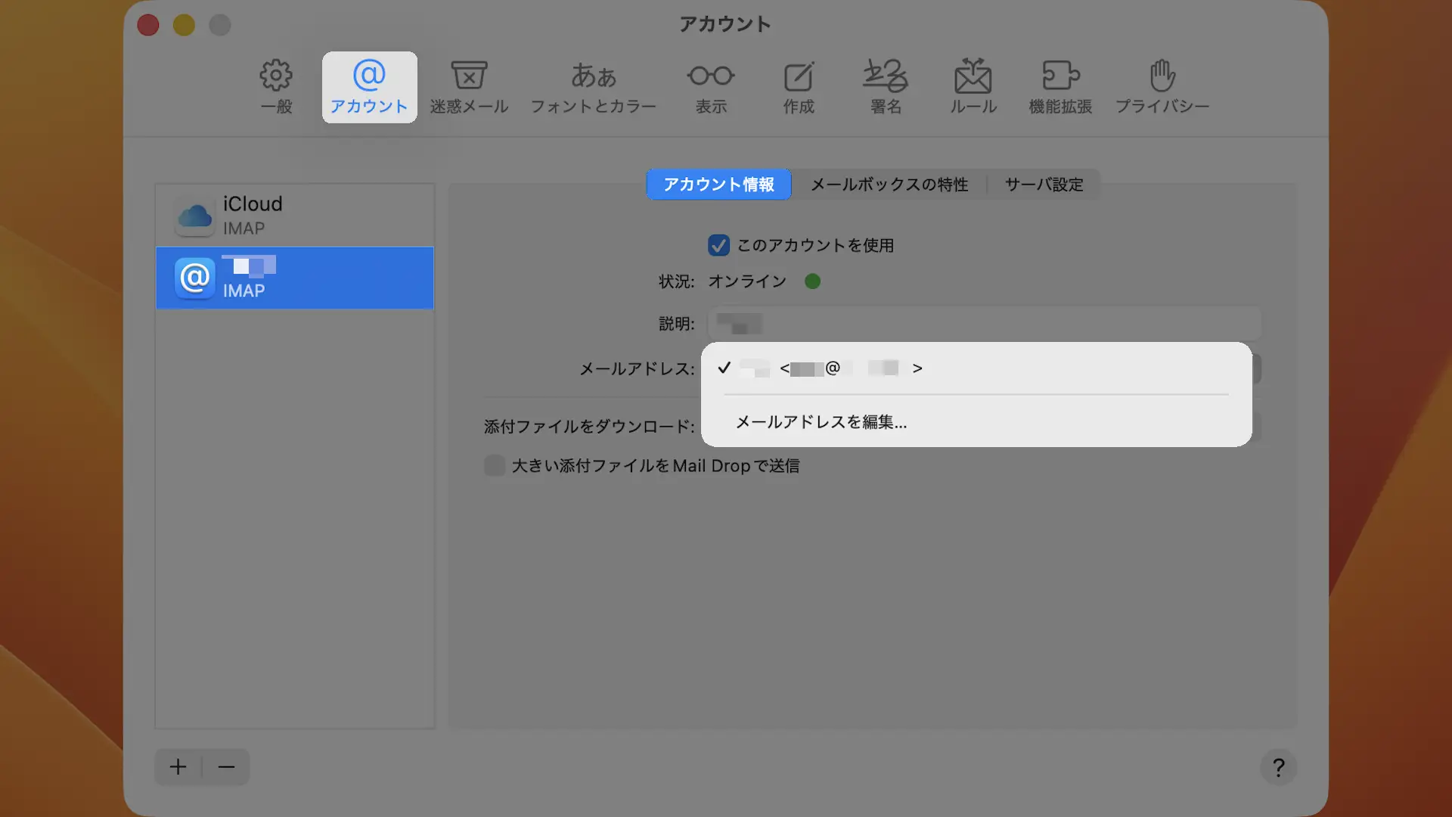Toggle the このアカウントを使用 checkbox
Image resolution: width=1452 pixels, height=817 pixels.
pos(718,245)
